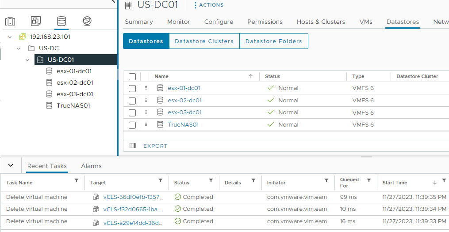
Task: Click VM icon beside vCLS-56df0efb task target
Action: click(96, 197)
